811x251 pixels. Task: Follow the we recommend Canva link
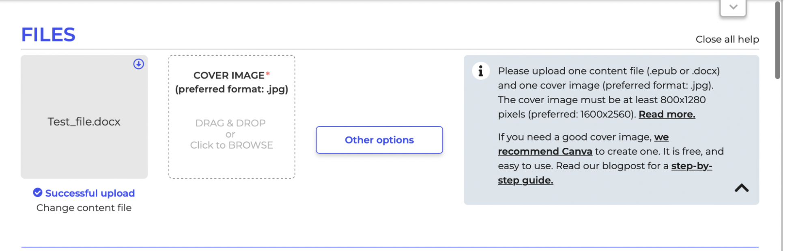(545, 151)
